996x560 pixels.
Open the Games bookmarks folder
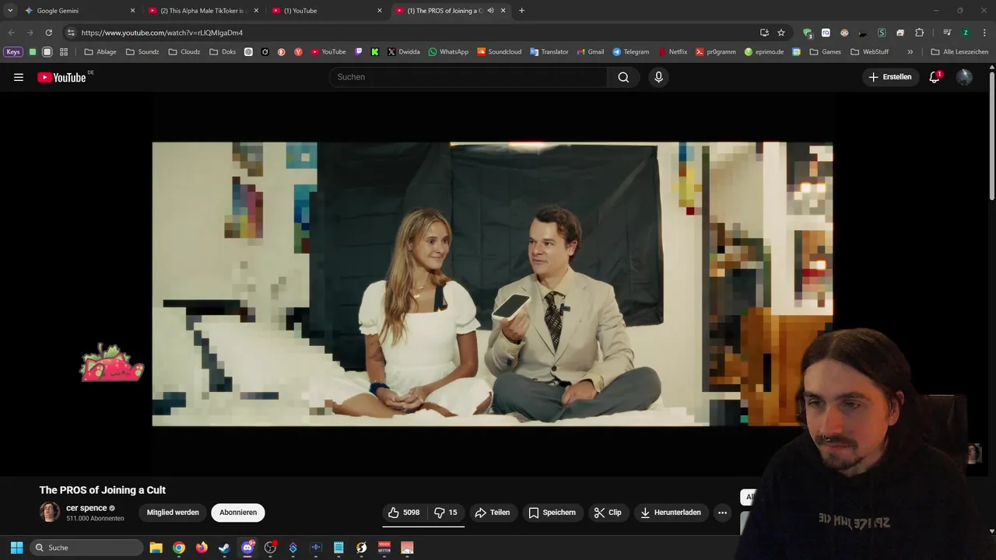826,52
